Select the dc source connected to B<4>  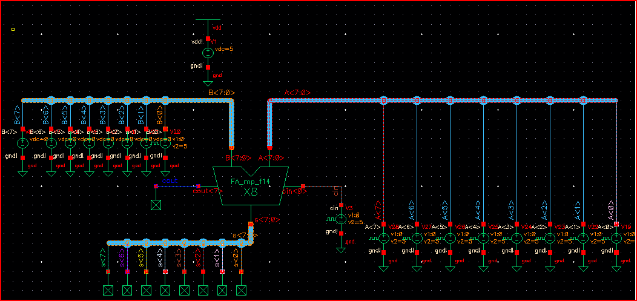click(90, 143)
